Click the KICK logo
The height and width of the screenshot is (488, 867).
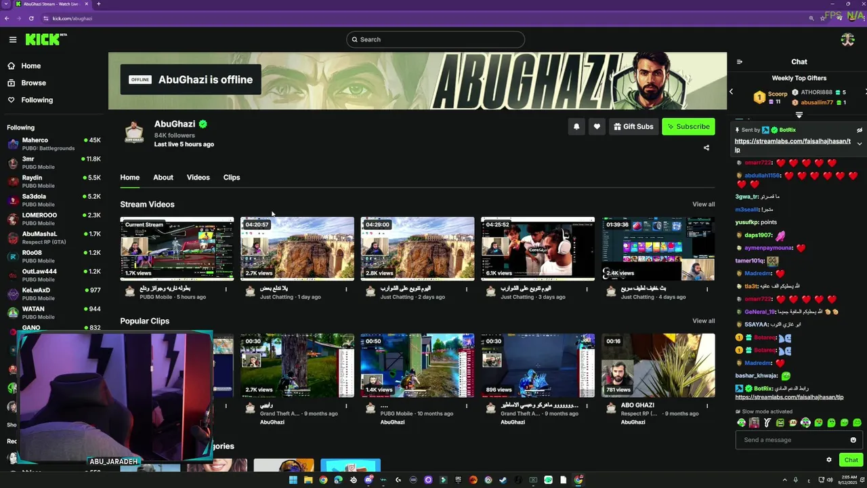pos(46,39)
